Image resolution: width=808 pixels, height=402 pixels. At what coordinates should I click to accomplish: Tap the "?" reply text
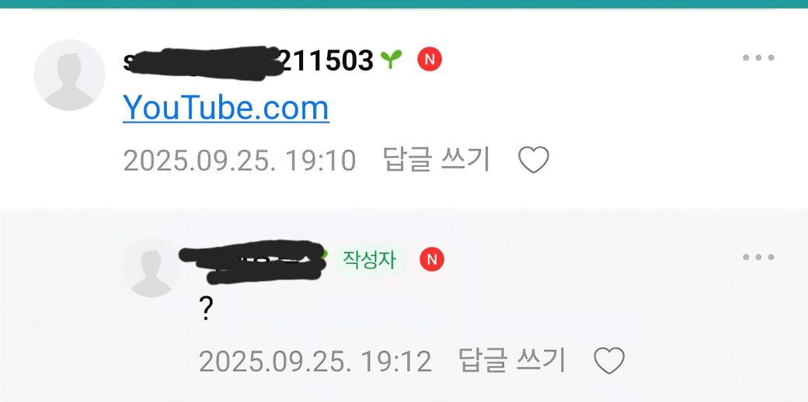tap(206, 310)
